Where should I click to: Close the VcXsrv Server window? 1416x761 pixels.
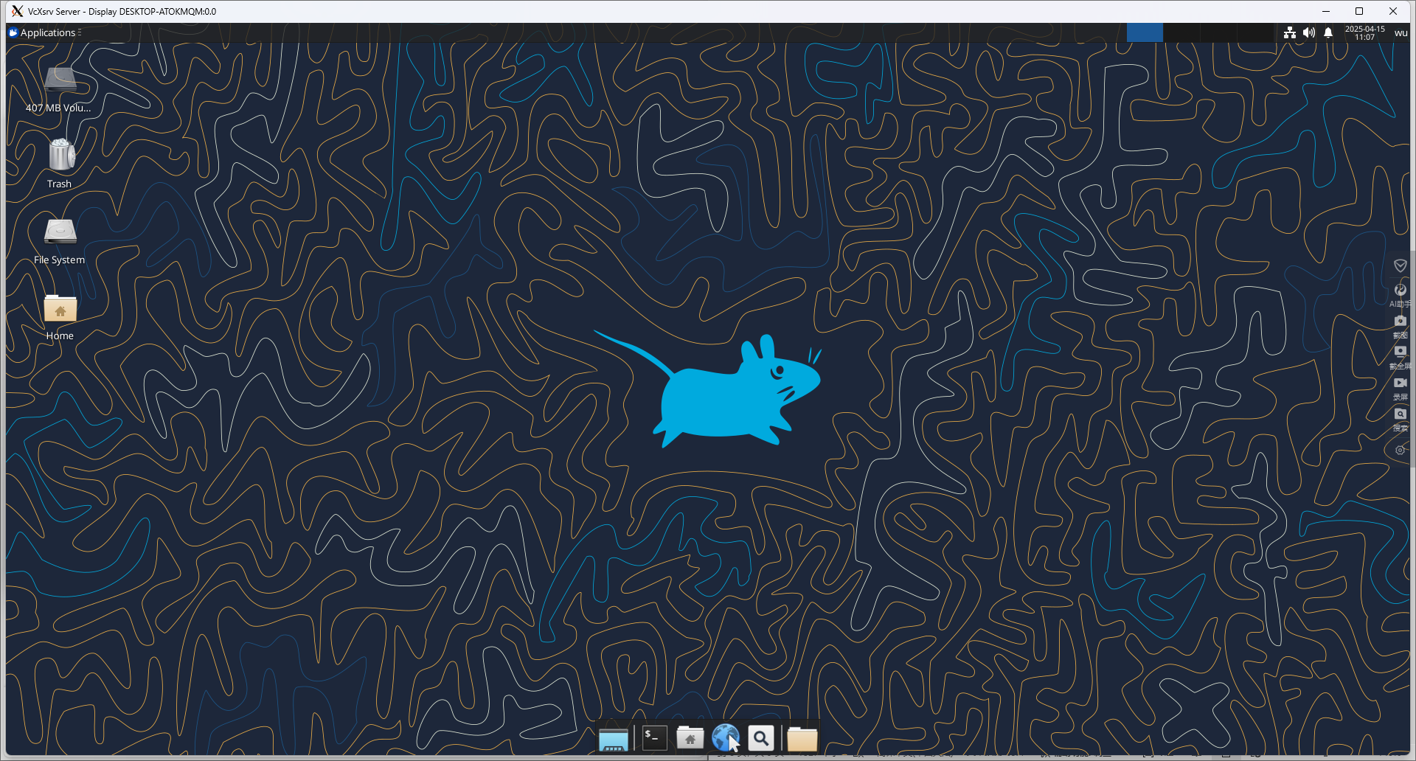click(x=1393, y=11)
